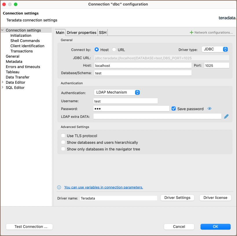Open the Driver type dropdown

[215, 49]
